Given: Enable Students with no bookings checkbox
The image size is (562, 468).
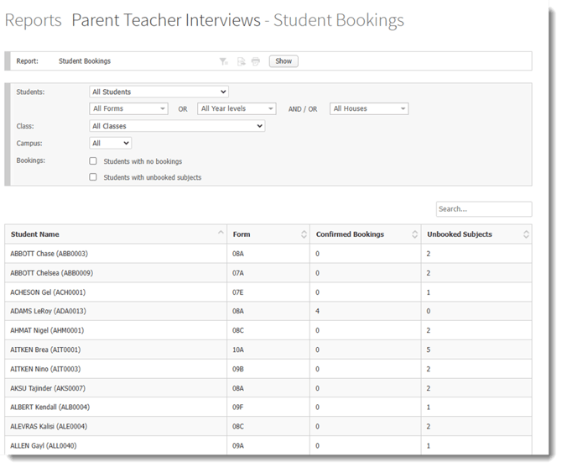Looking at the screenshot, I should click(93, 161).
